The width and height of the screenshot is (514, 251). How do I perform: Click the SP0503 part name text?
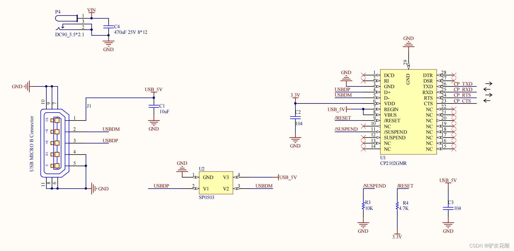pos(207,197)
